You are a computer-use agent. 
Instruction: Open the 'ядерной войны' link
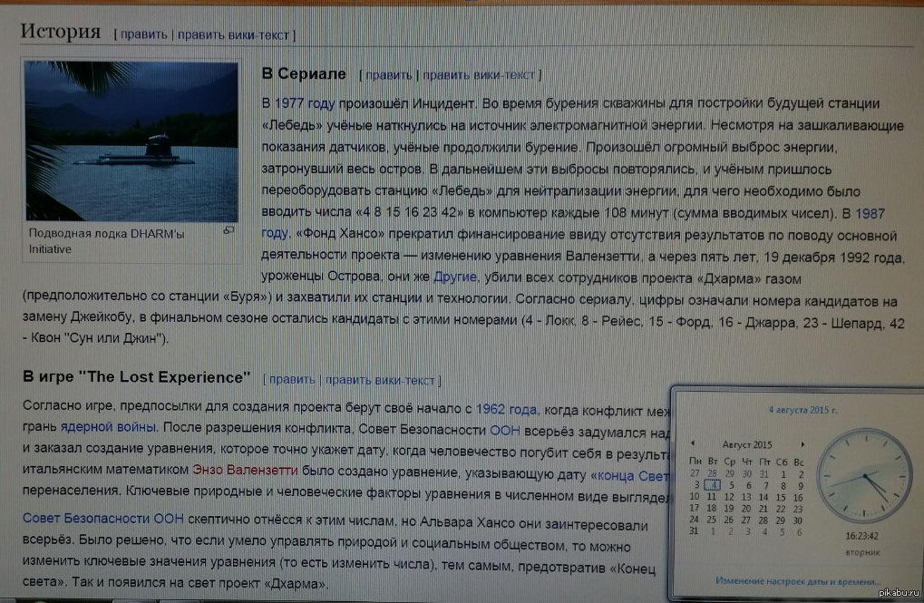109,427
